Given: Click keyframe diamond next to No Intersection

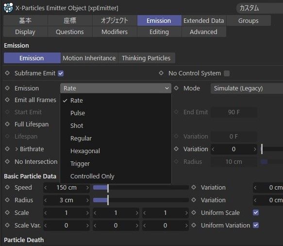Looking at the screenshot, I should click(7, 161).
